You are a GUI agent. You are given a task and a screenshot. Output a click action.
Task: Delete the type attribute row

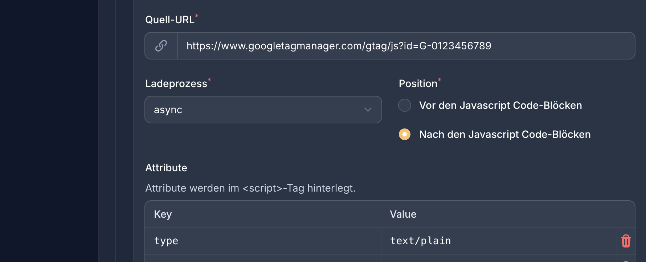[626, 241]
